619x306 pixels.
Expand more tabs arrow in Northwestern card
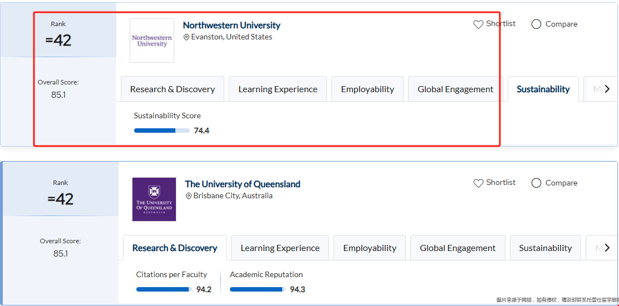pos(607,89)
